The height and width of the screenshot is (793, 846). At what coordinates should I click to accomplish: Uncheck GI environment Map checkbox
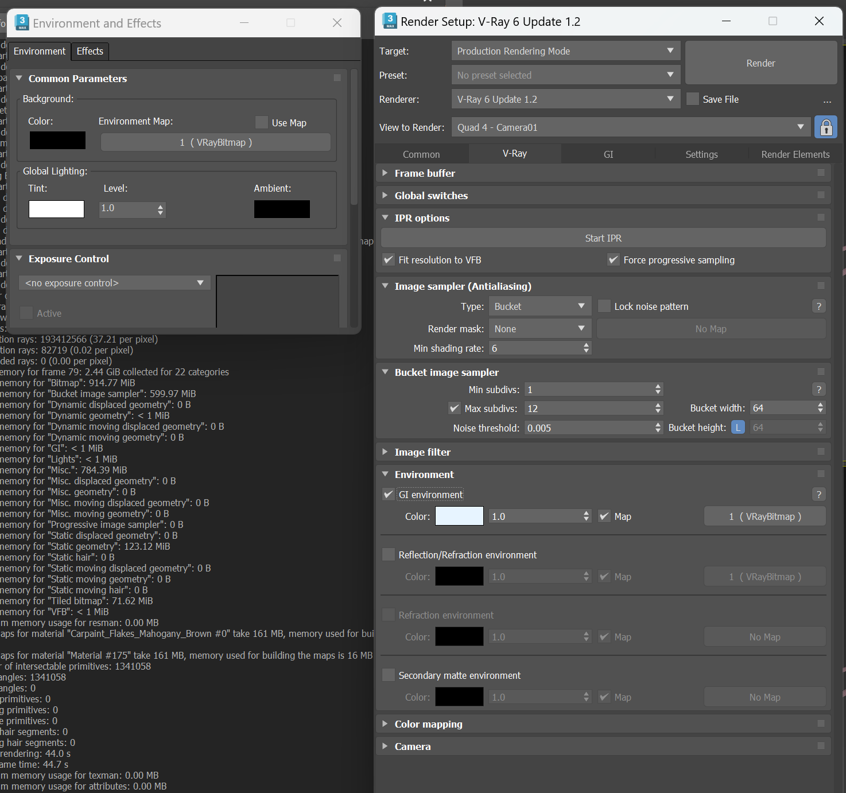click(x=604, y=516)
